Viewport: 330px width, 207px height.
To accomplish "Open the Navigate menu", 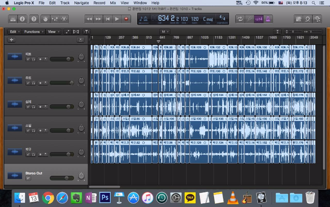I will pyautogui.click(x=82, y=3).
